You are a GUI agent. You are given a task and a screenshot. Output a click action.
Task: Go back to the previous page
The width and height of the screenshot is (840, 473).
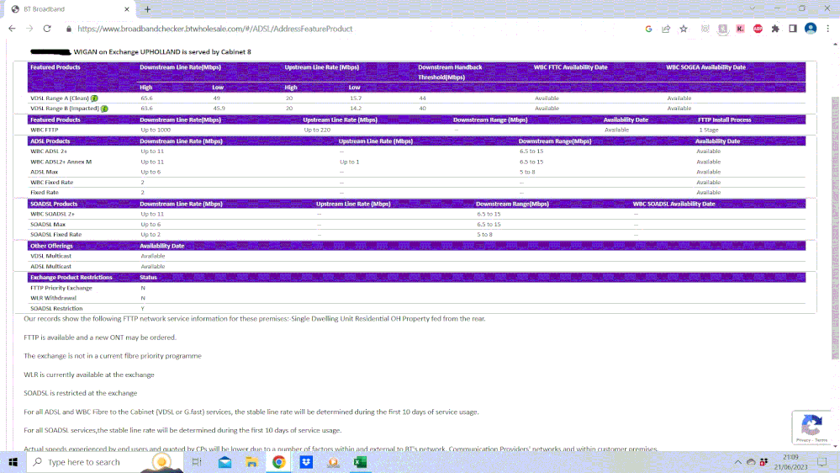pyautogui.click(x=12, y=29)
